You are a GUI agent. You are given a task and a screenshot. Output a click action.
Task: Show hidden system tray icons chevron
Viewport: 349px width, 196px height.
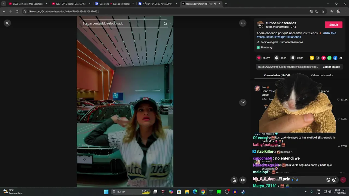tap(305, 192)
